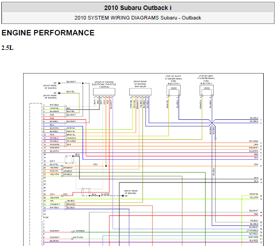Select 'RED' label at right terminal 15
Screen dimensions: 275x246
coord(256,214)
